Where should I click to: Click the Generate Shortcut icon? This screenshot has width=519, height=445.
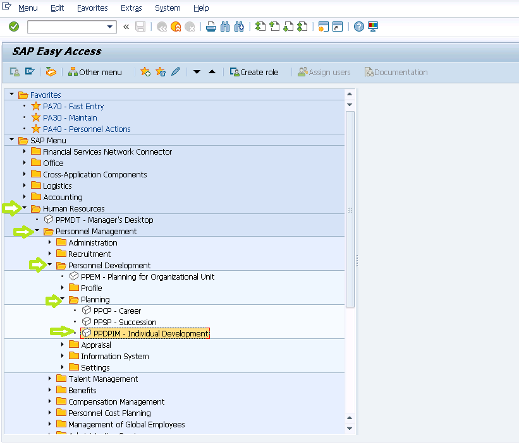point(338,27)
